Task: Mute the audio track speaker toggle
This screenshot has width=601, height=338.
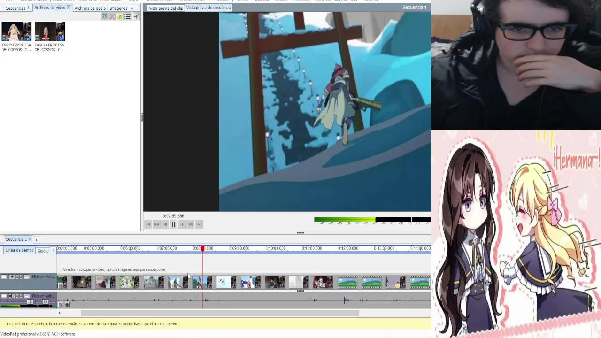Action: point(12,296)
